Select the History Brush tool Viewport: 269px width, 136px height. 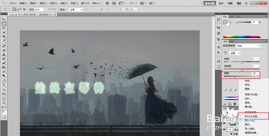click(4, 59)
